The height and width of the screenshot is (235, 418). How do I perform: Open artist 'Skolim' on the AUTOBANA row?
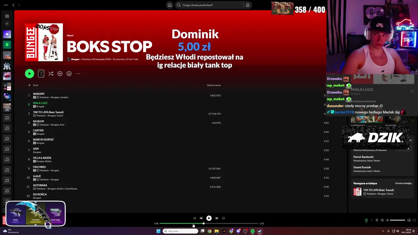tap(60, 189)
